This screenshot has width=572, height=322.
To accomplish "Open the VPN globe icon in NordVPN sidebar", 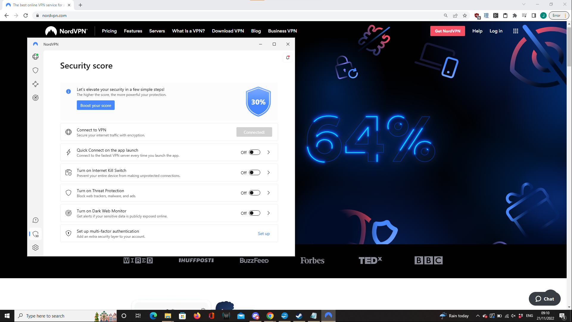I will point(35,57).
